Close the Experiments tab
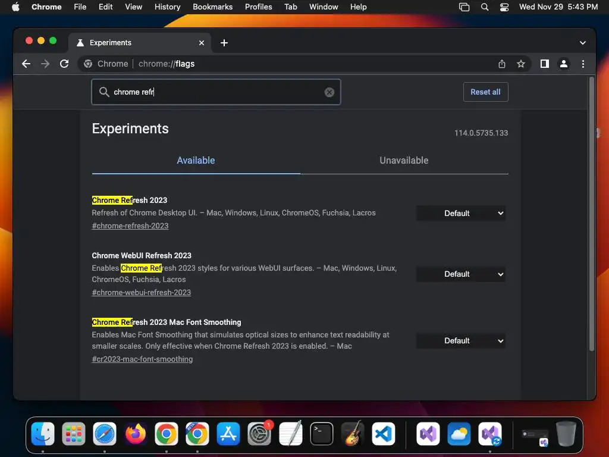 point(202,43)
